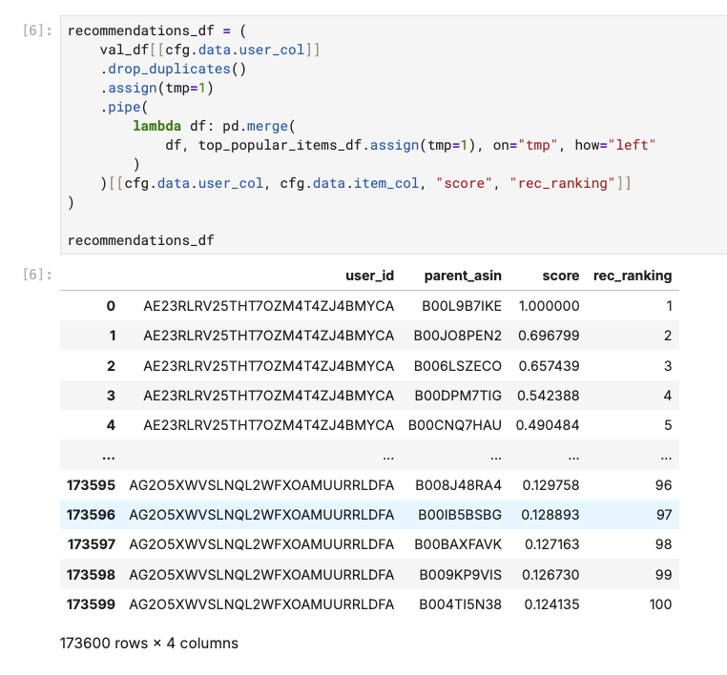Screen dimensions: 727x675
Task: Click the user_id column header
Action: (369, 276)
